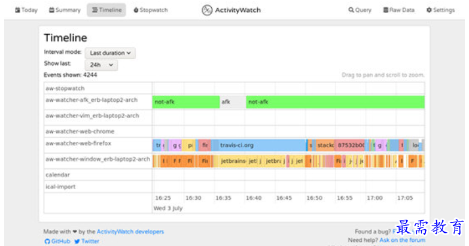Select the aw-watcher-web-firefox row label
The image size is (469, 246).
pos(78,144)
